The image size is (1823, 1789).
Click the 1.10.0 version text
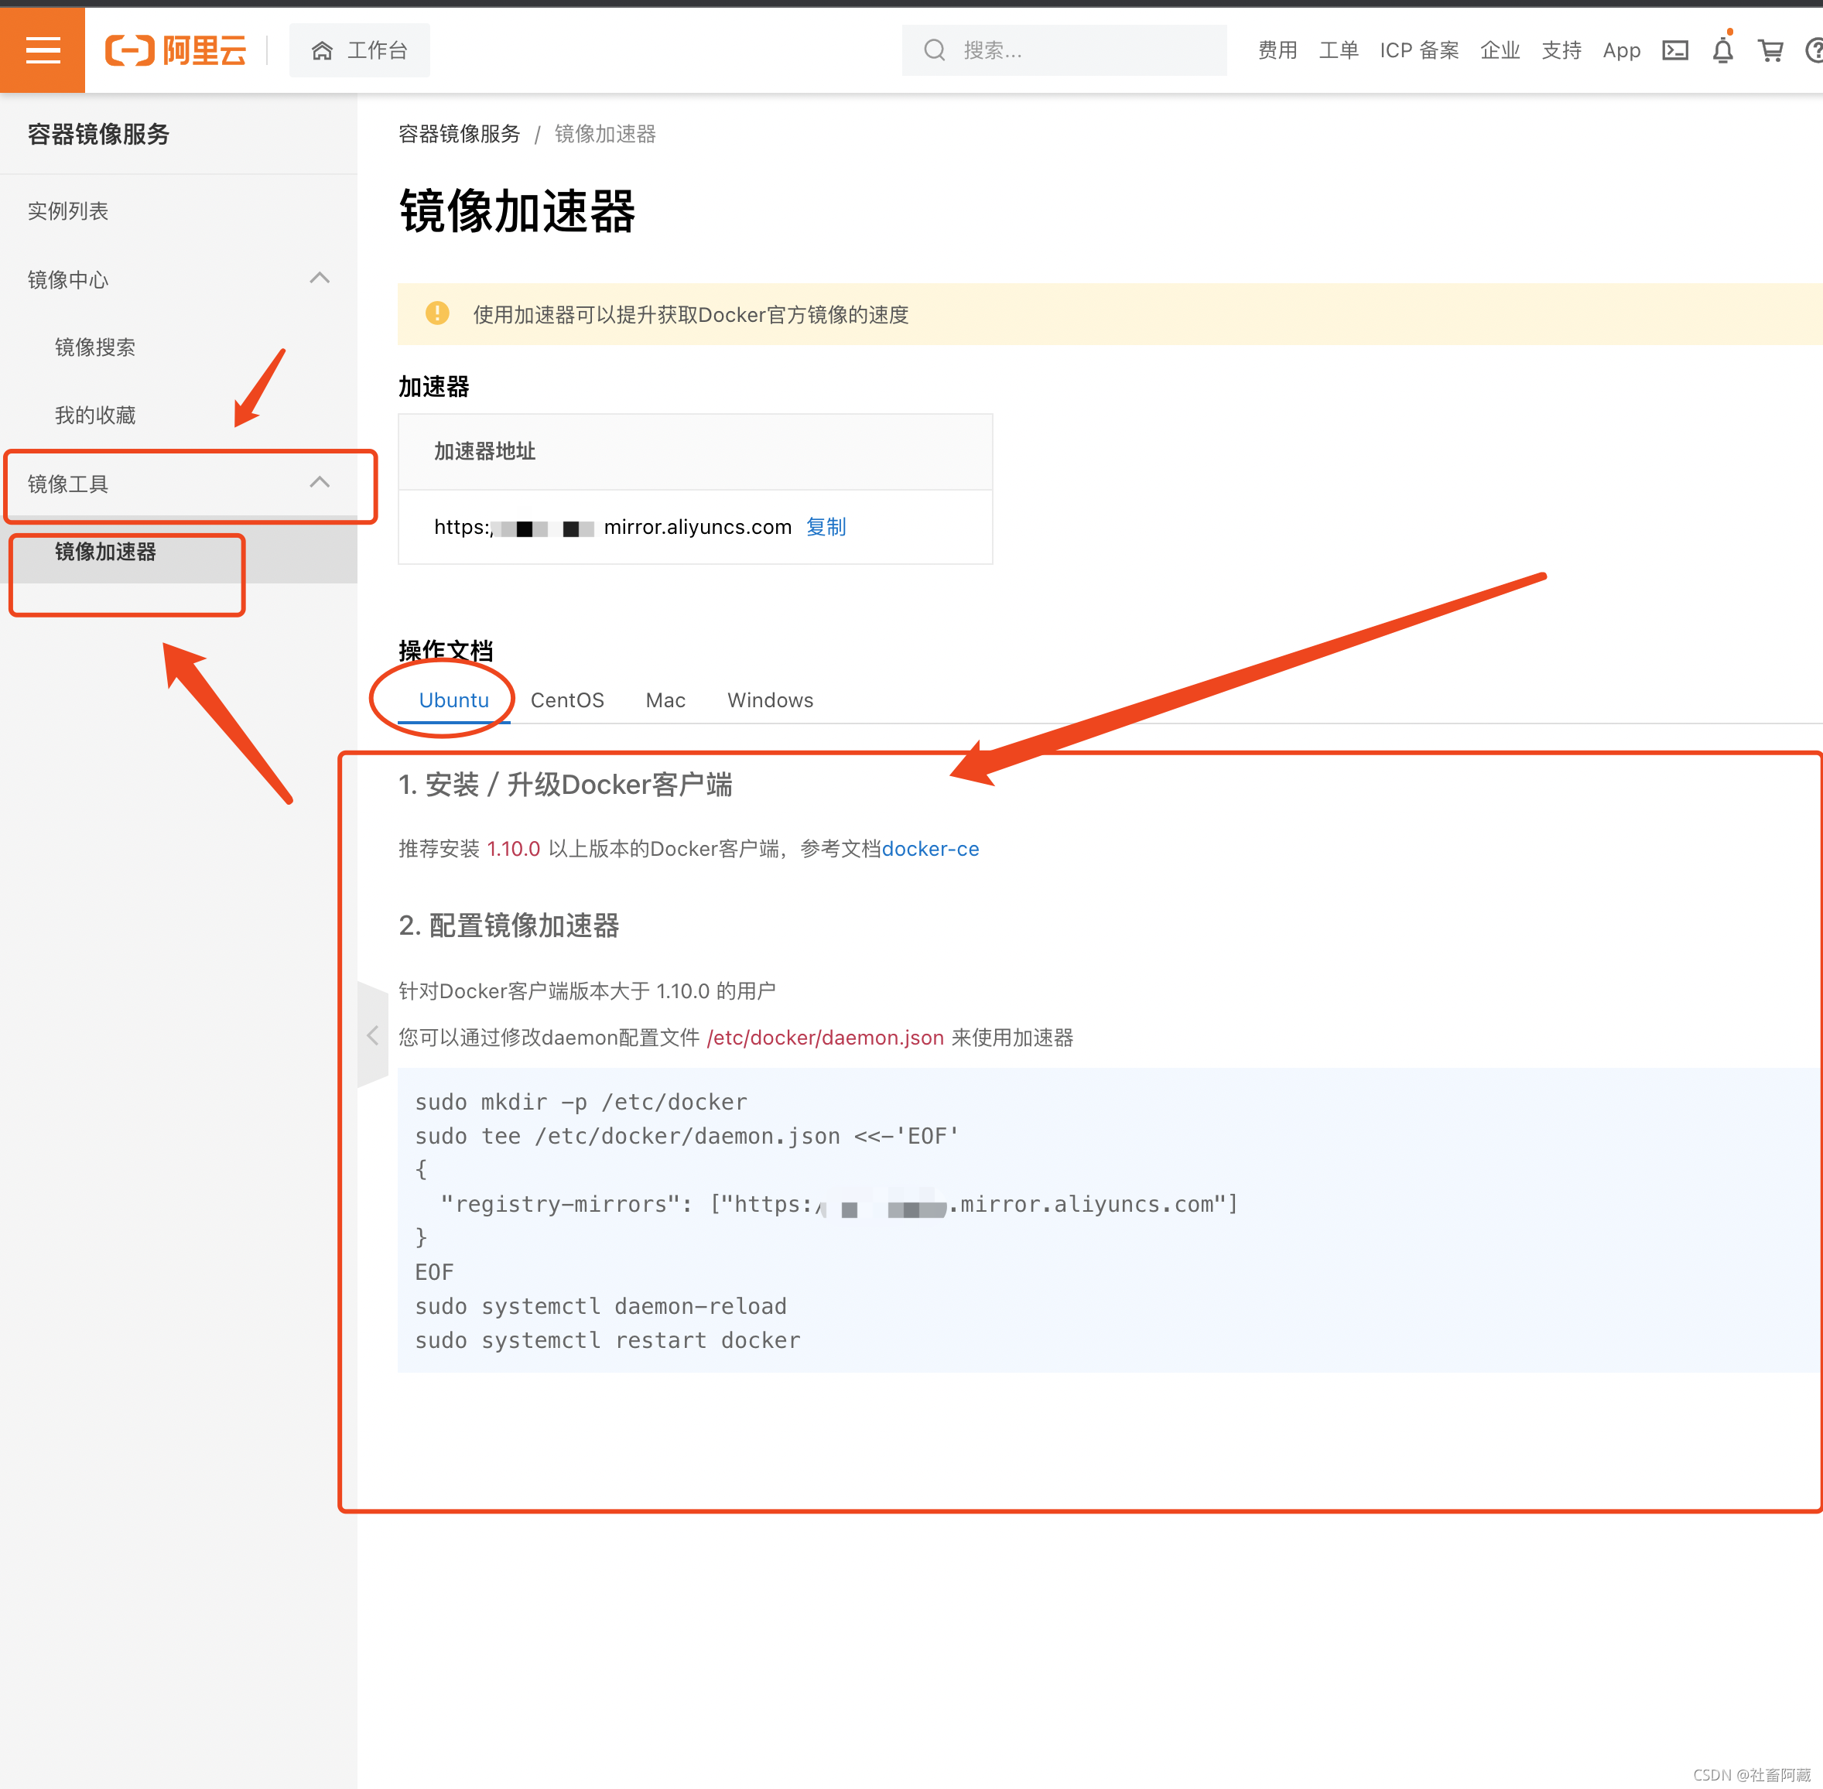pyautogui.click(x=513, y=850)
